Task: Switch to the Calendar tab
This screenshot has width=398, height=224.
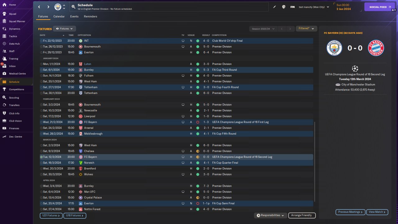Action: click(59, 16)
